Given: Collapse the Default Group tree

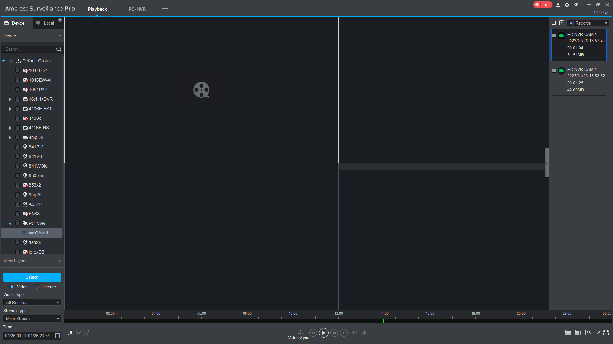Looking at the screenshot, I should 4,61.
